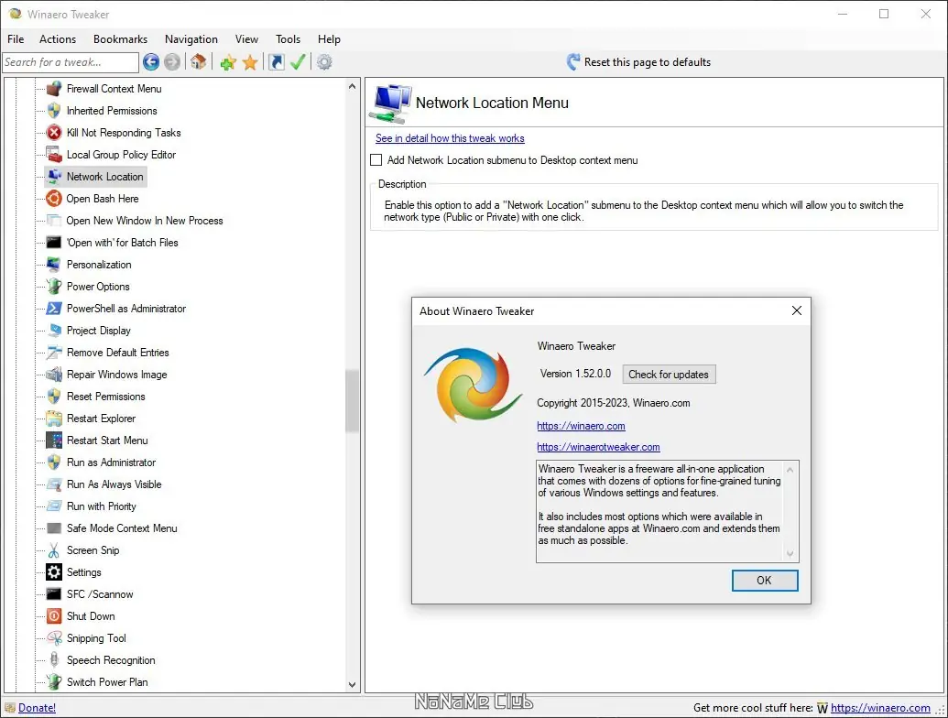Open the View menu
The width and height of the screenshot is (948, 718).
pos(246,38)
